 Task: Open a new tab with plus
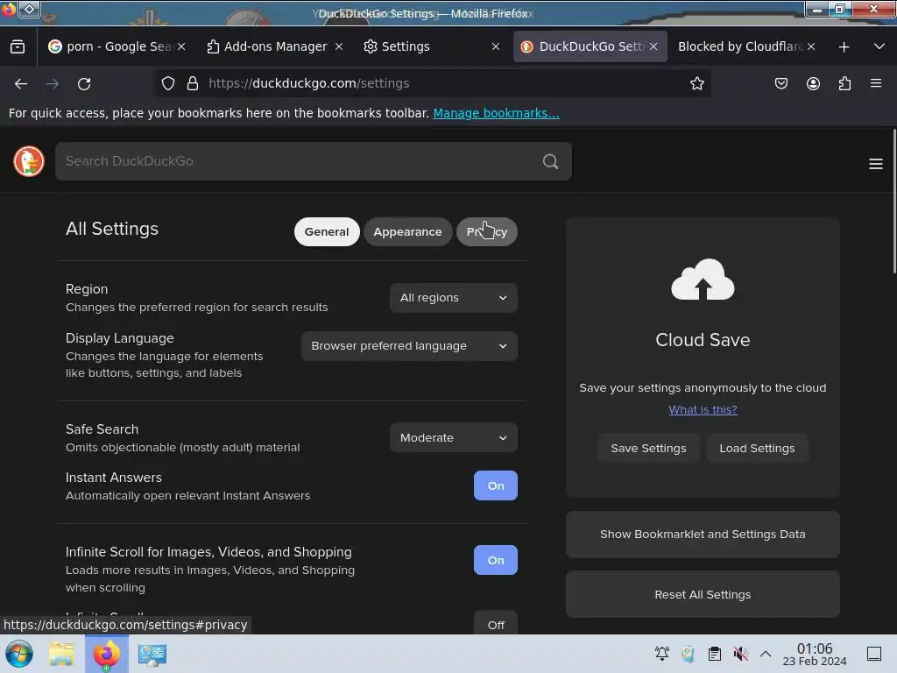(x=844, y=47)
